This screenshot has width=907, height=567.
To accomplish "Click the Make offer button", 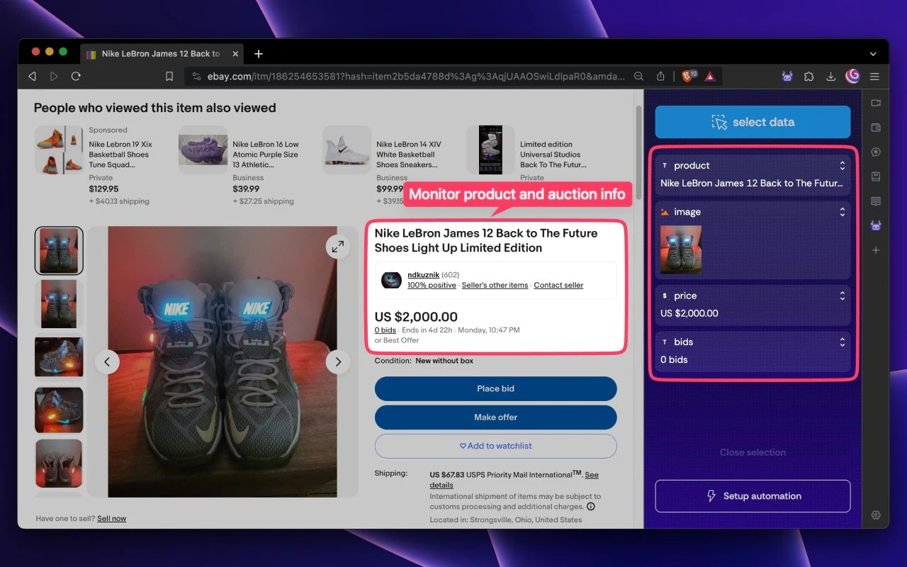I will [495, 417].
